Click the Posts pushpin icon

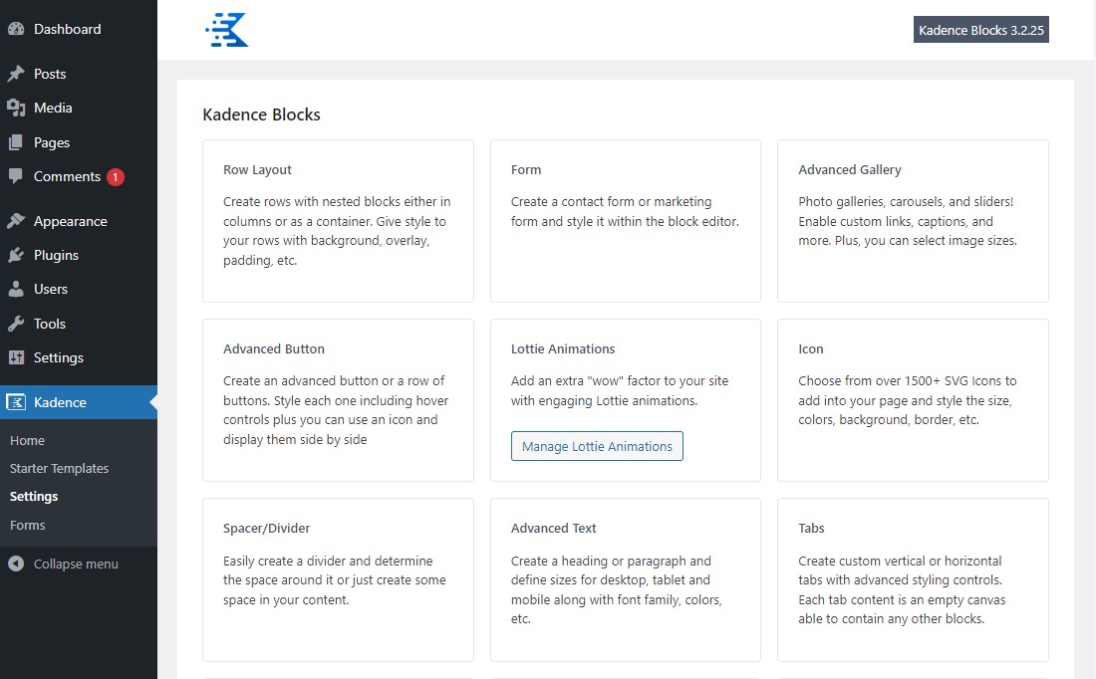(x=16, y=74)
